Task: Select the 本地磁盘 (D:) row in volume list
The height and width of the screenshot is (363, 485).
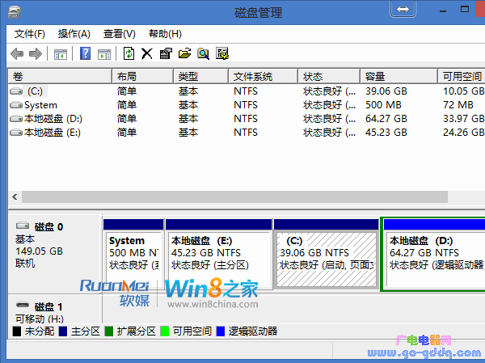Action: point(53,118)
